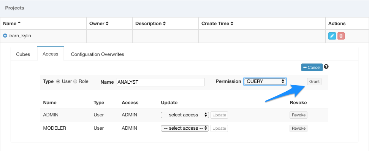The width and height of the screenshot is (369, 151).
Task: Revoke access for ADMIN user
Action: click(298, 115)
